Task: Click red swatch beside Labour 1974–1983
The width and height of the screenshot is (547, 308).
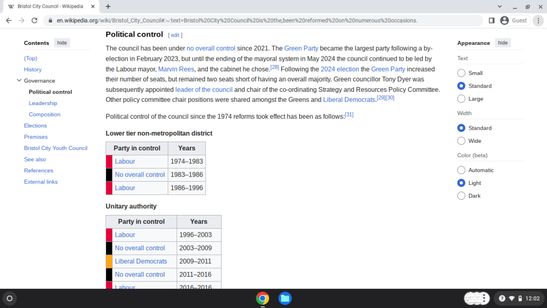Action: (x=109, y=161)
